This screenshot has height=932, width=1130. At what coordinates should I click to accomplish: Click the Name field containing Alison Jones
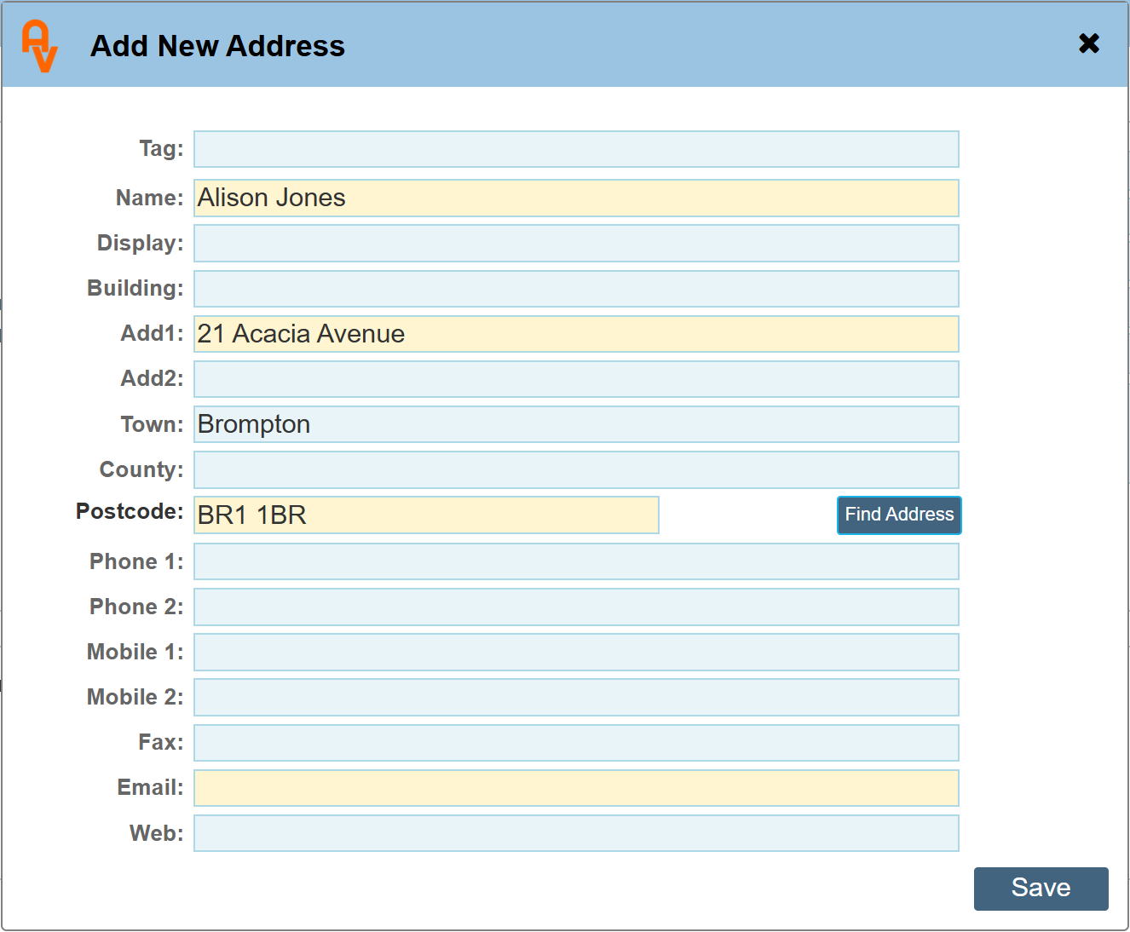point(576,198)
